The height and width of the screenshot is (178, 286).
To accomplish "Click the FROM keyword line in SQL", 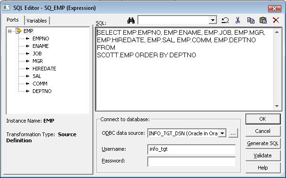I will pyautogui.click(x=106, y=47).
